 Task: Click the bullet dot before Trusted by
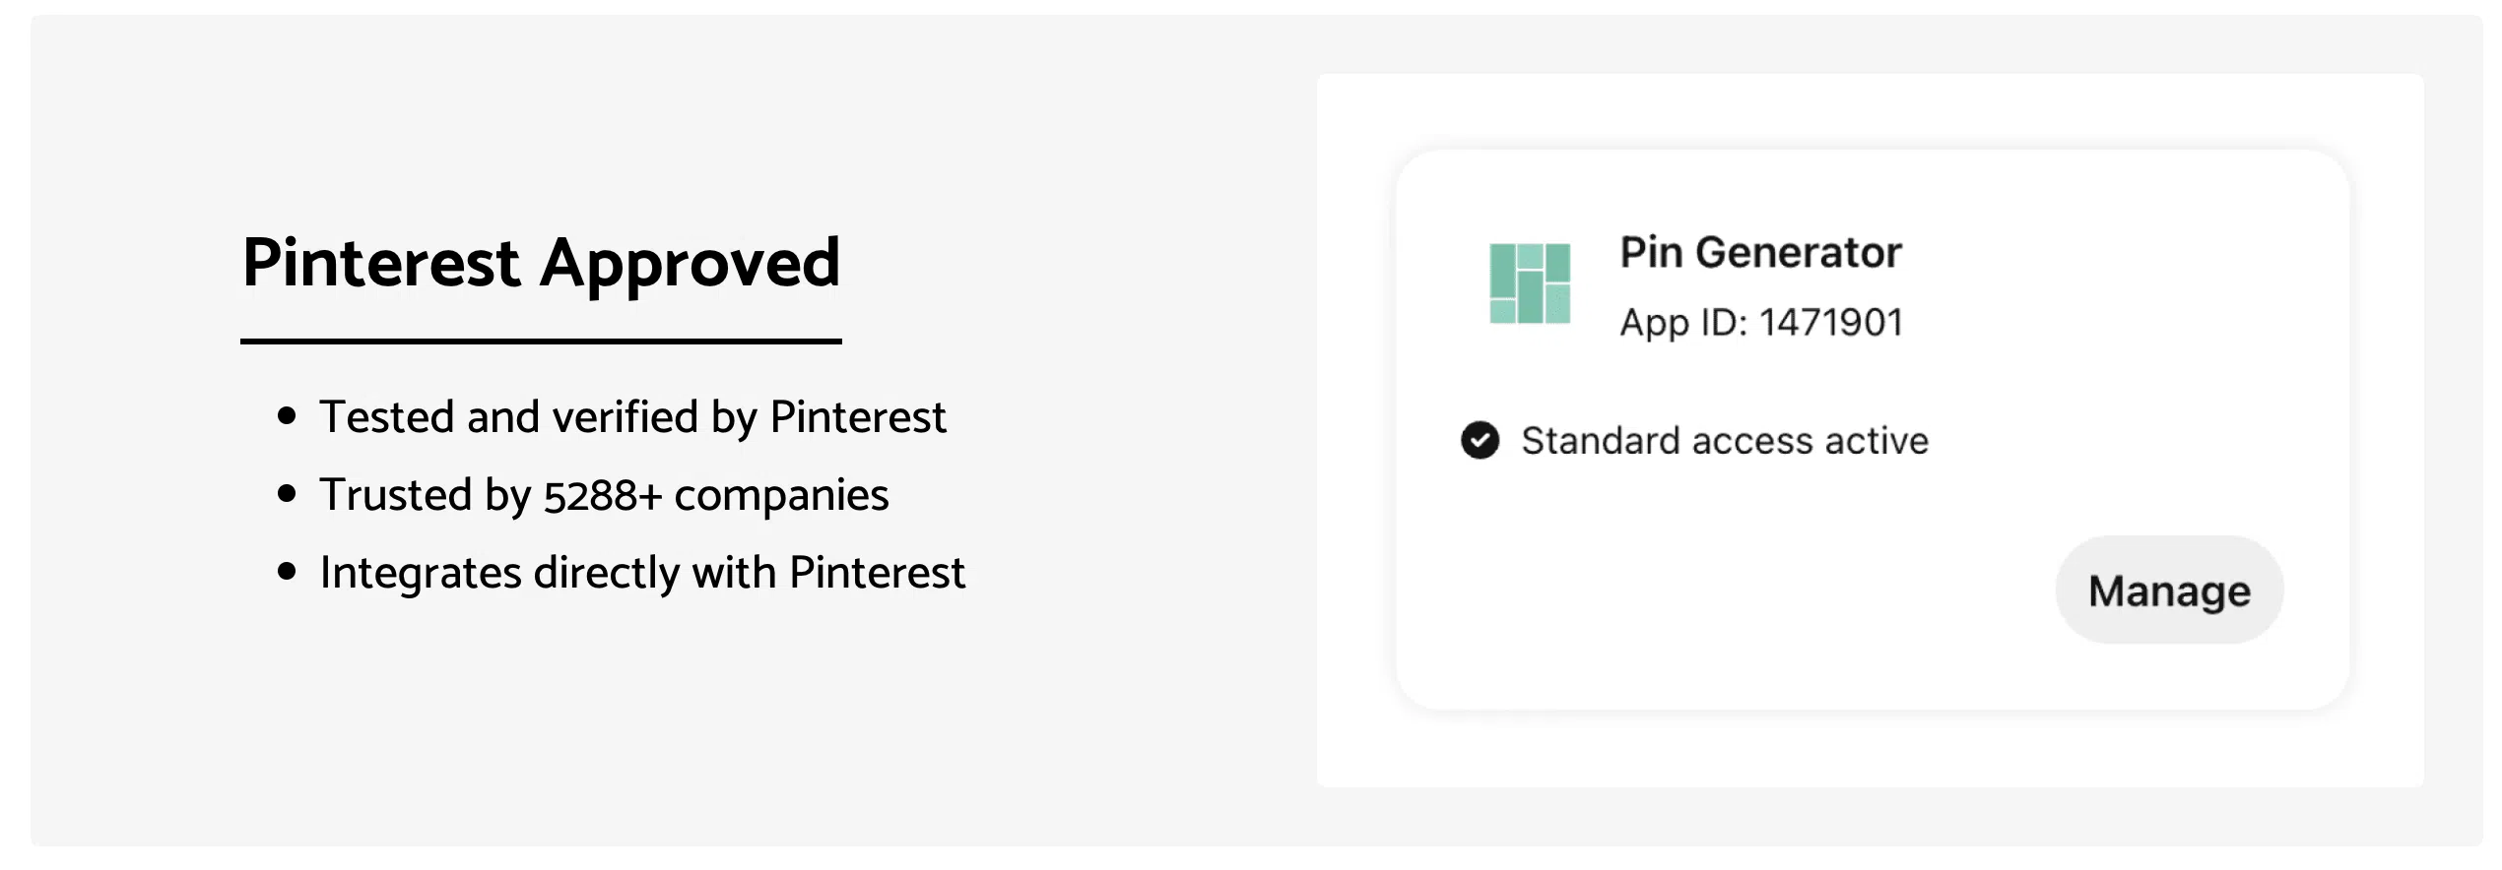287,494
